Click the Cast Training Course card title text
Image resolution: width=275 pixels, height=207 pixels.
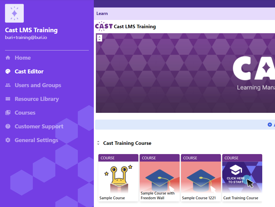tap(241, 198)
